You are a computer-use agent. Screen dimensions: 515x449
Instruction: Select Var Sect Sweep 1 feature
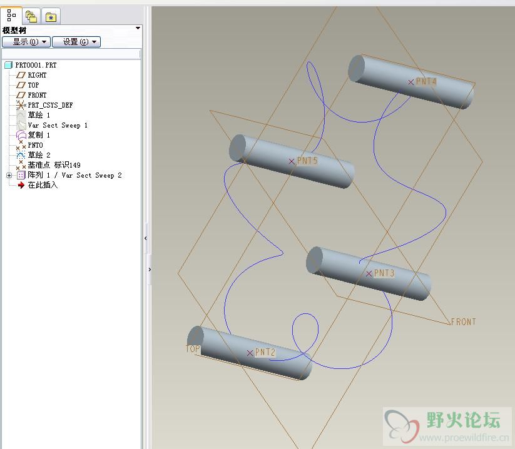pos(58,125)
